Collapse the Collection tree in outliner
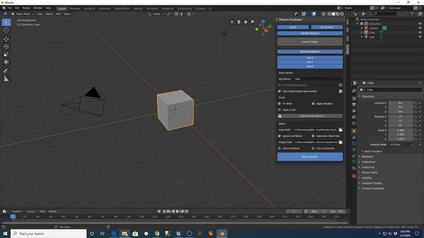 (358, 24)
